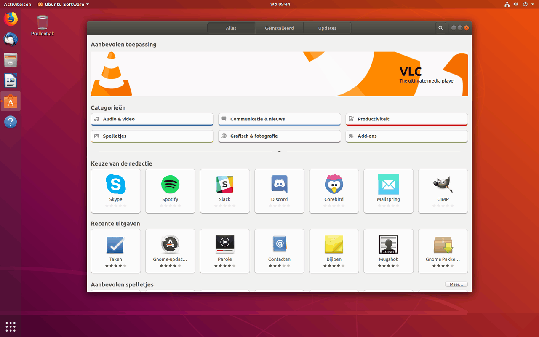Open the Prullenbak desktop icon
539x337 pixels.
[43, 25]
